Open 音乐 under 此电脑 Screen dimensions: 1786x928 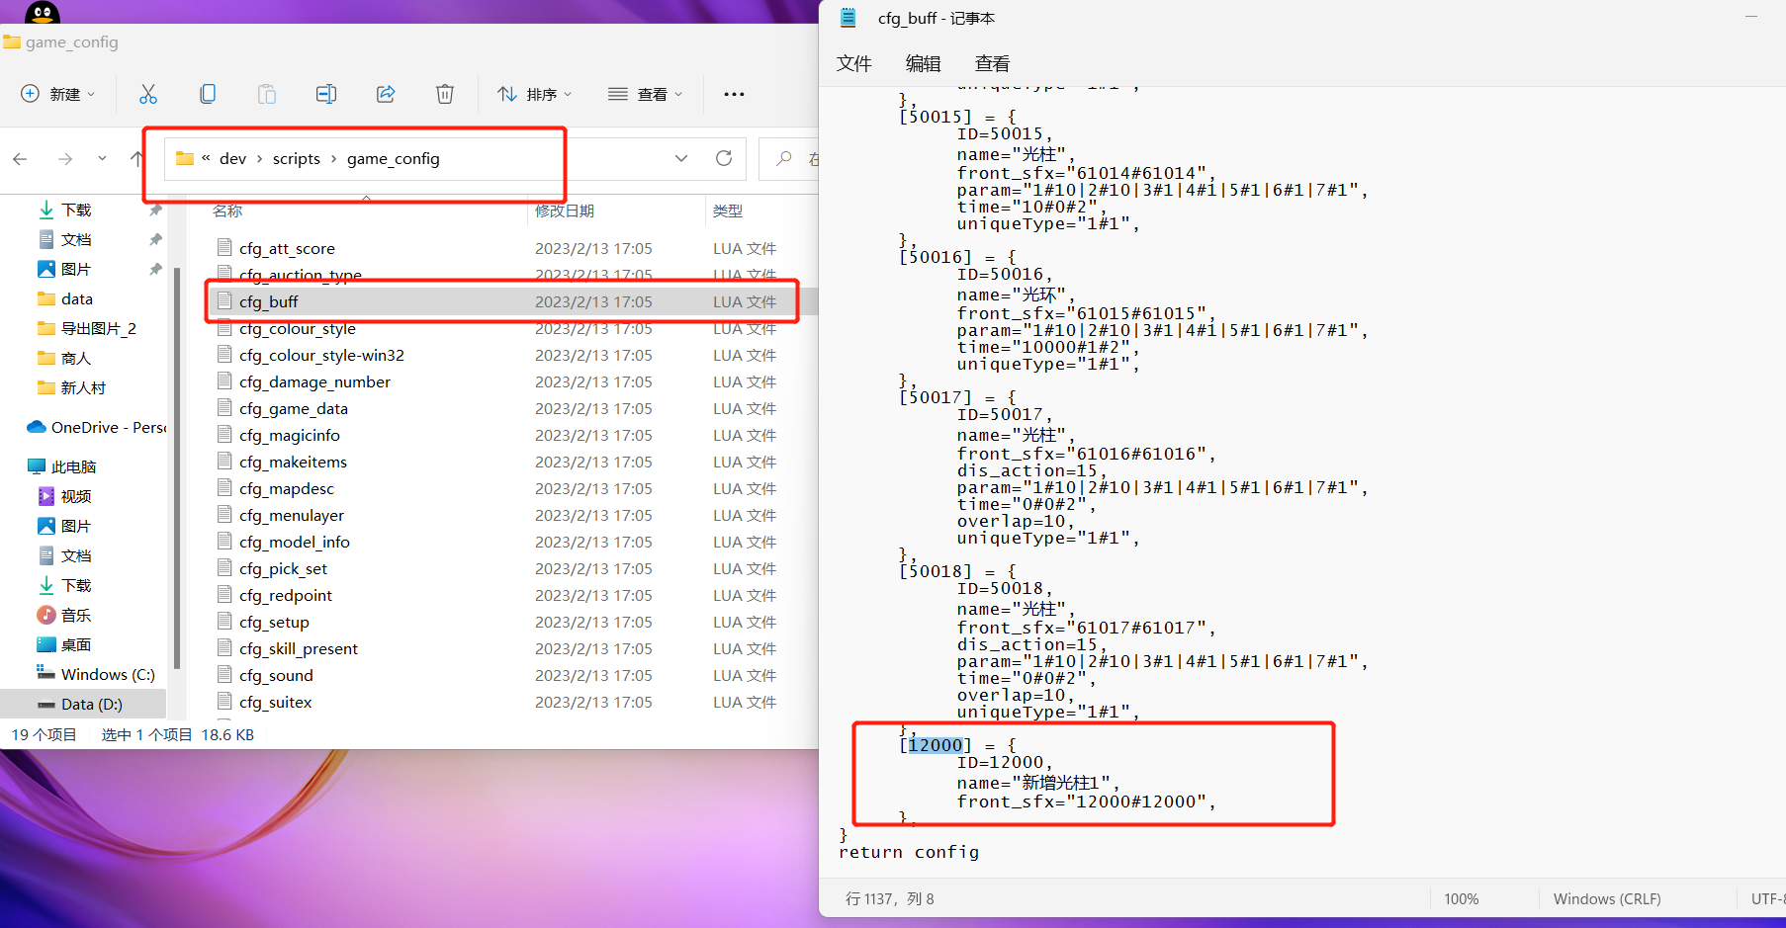click(76, 615)
